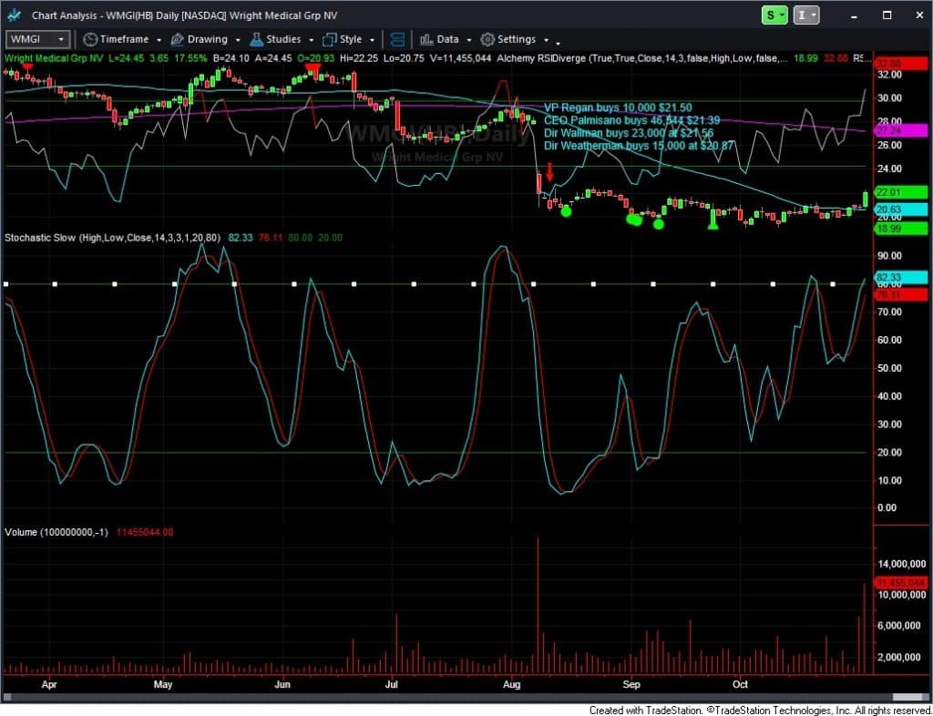This screenshot has height=716, width=933.
Task: Click Dir Weatherman buys annotation text
Action: [639, 145]
